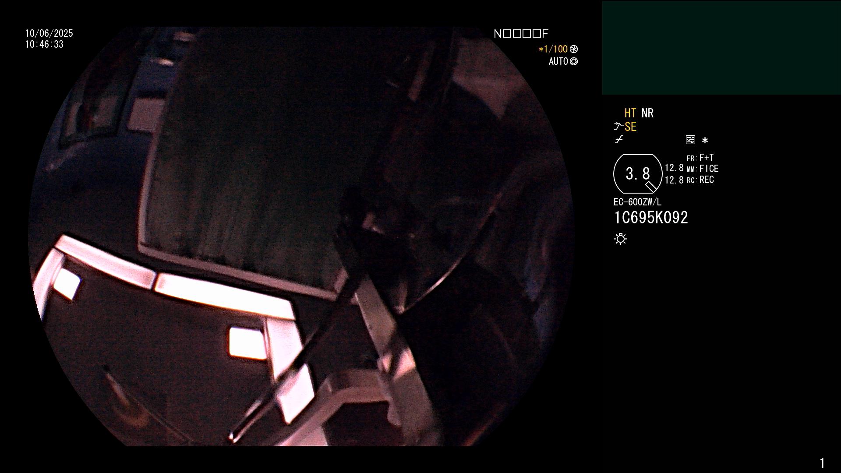Click the tone curve icon below SE
This screenshot has height=473, width=841.
(619, 140)
